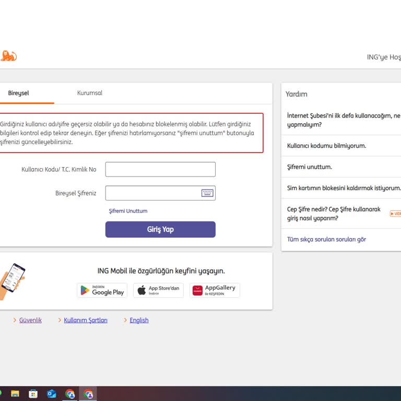Open help: Cep Şifre nedir question
Viewport: 401px width, 401px height.
tap(334, 214)
